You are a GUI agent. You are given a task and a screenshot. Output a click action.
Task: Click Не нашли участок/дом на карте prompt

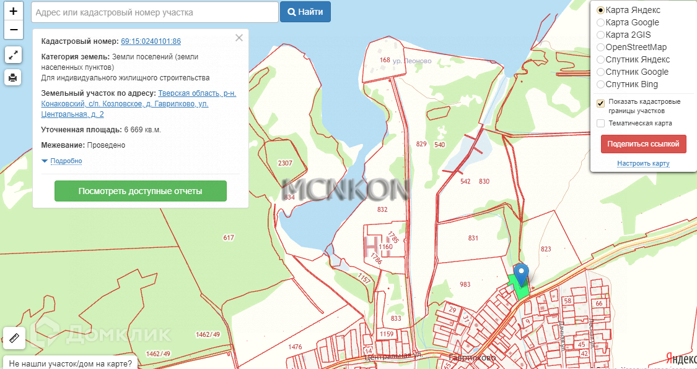(70, 363)
